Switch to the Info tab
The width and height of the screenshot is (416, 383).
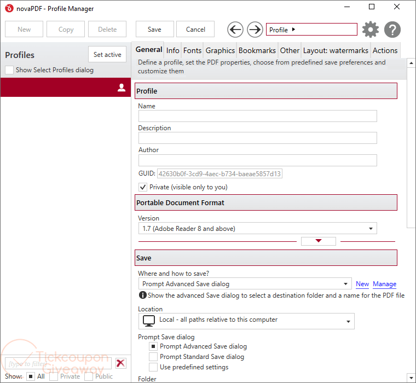173,50
